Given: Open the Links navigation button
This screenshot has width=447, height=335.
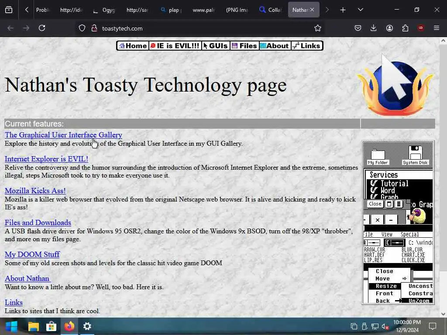Looking at the screenshot, I should coord(307,46).
